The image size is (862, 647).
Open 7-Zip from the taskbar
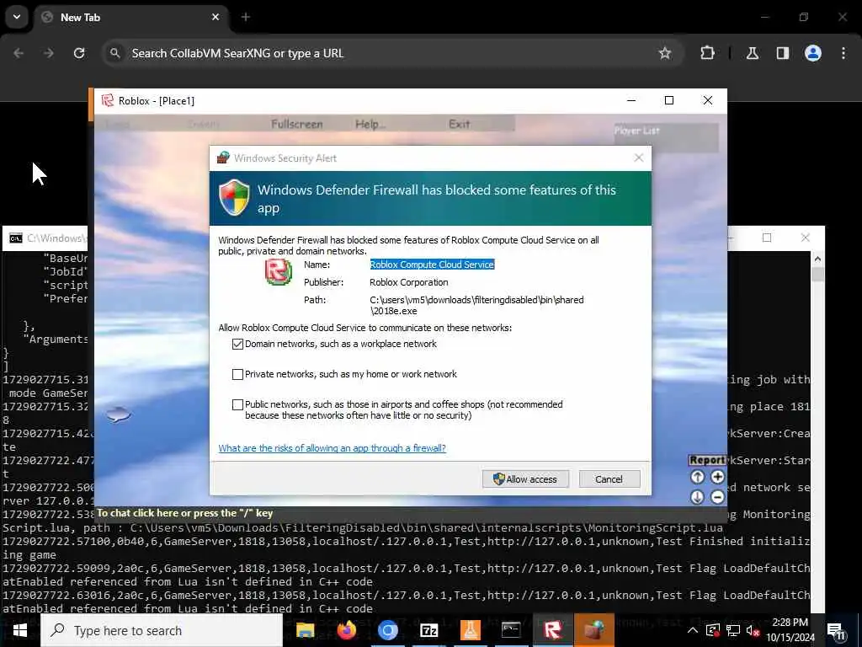[x=428, y=630]
